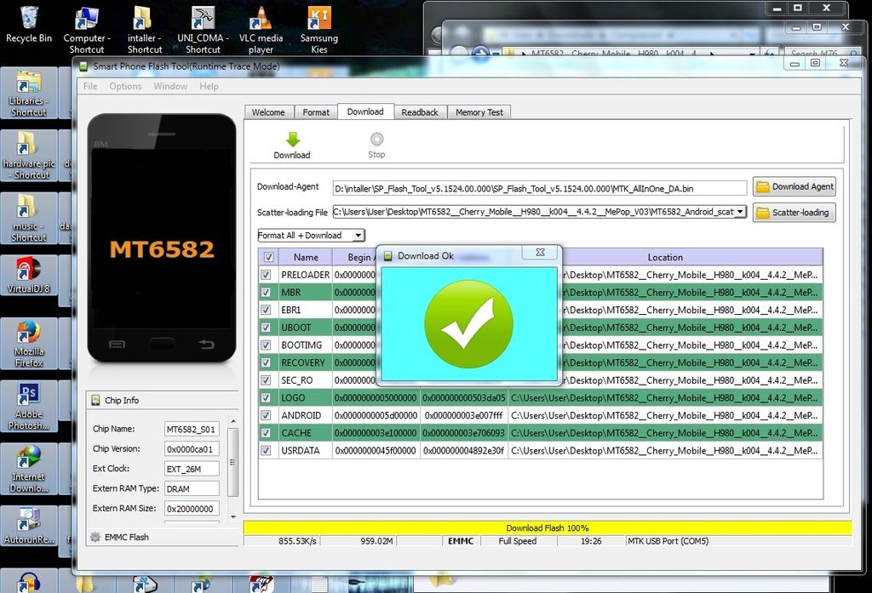The image size is (872, 593).
Task: Expand the Format All + Download dropdown
Action: coord(359,236)
